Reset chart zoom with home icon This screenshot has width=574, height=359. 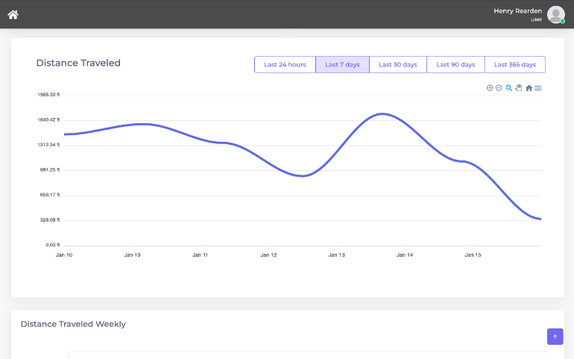529,88
